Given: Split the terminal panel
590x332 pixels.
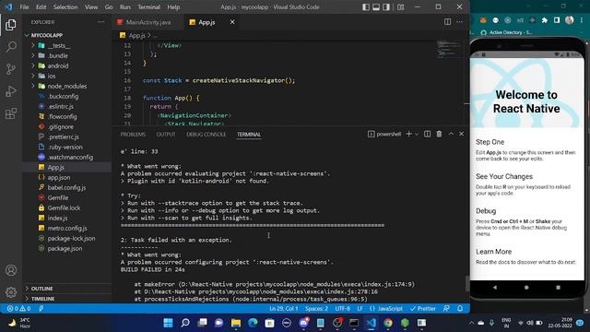Looking at the screenshot, I should coord(427,134).
